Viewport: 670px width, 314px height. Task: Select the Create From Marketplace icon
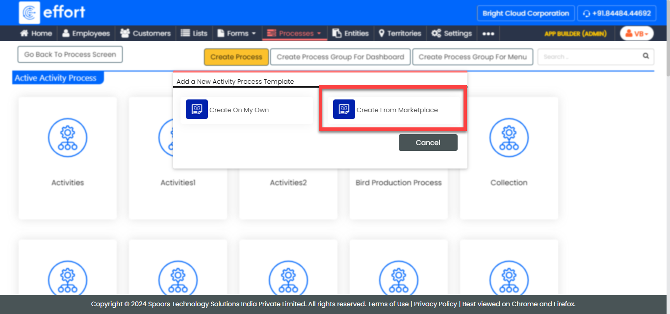coord(344,109)
